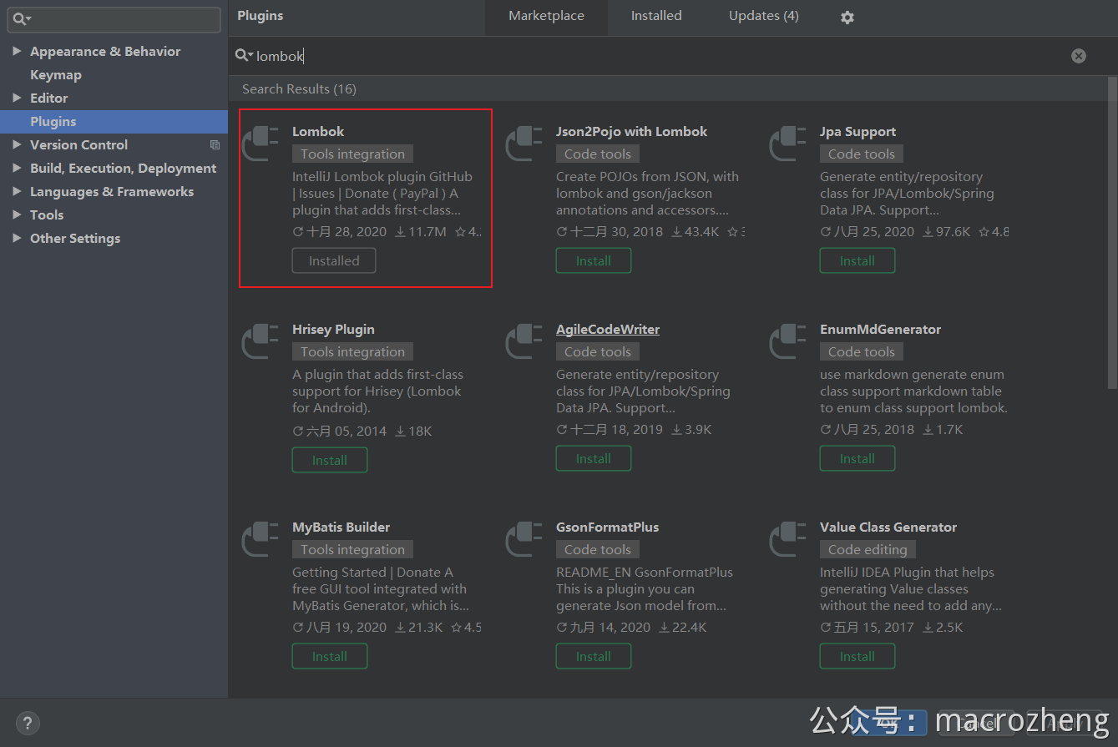The image size is (1118, 747).
Task: Expand the Other Settings node arrow
Action: pos(17,238)
